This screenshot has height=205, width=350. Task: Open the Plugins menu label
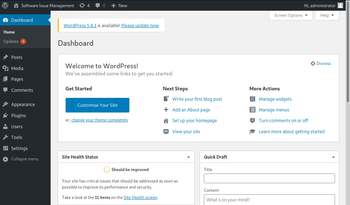click(19, 115)
